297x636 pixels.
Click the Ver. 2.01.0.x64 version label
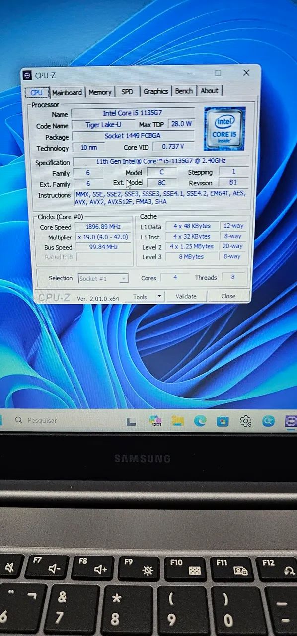coord(98,298)
